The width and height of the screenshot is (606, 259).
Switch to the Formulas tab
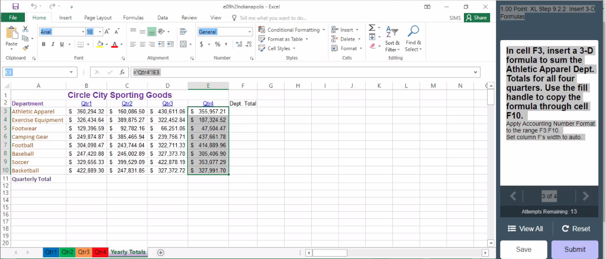[x=133, y=17]
